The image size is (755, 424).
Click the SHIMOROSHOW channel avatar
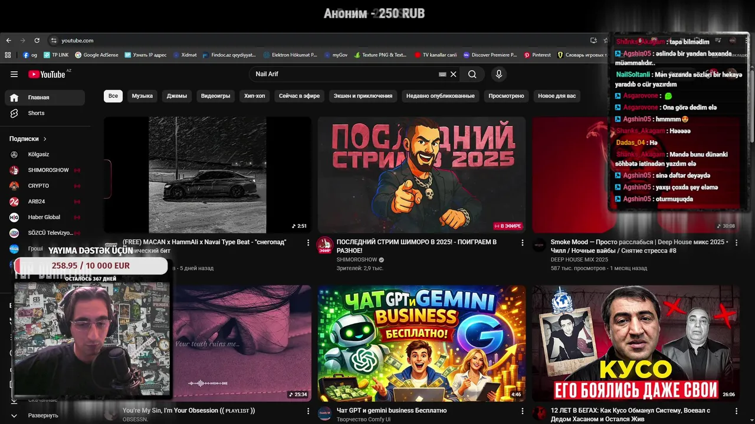(325, 246)
